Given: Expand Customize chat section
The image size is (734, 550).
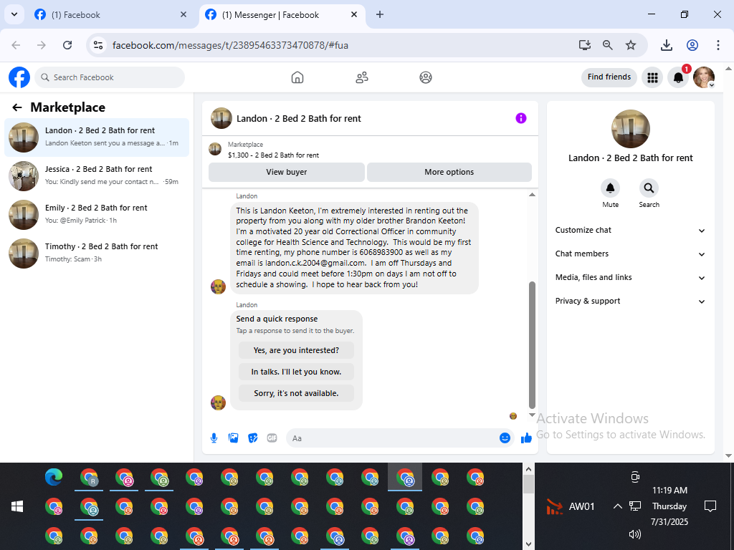Looking at the screenshot, I should tap(630, 230).
